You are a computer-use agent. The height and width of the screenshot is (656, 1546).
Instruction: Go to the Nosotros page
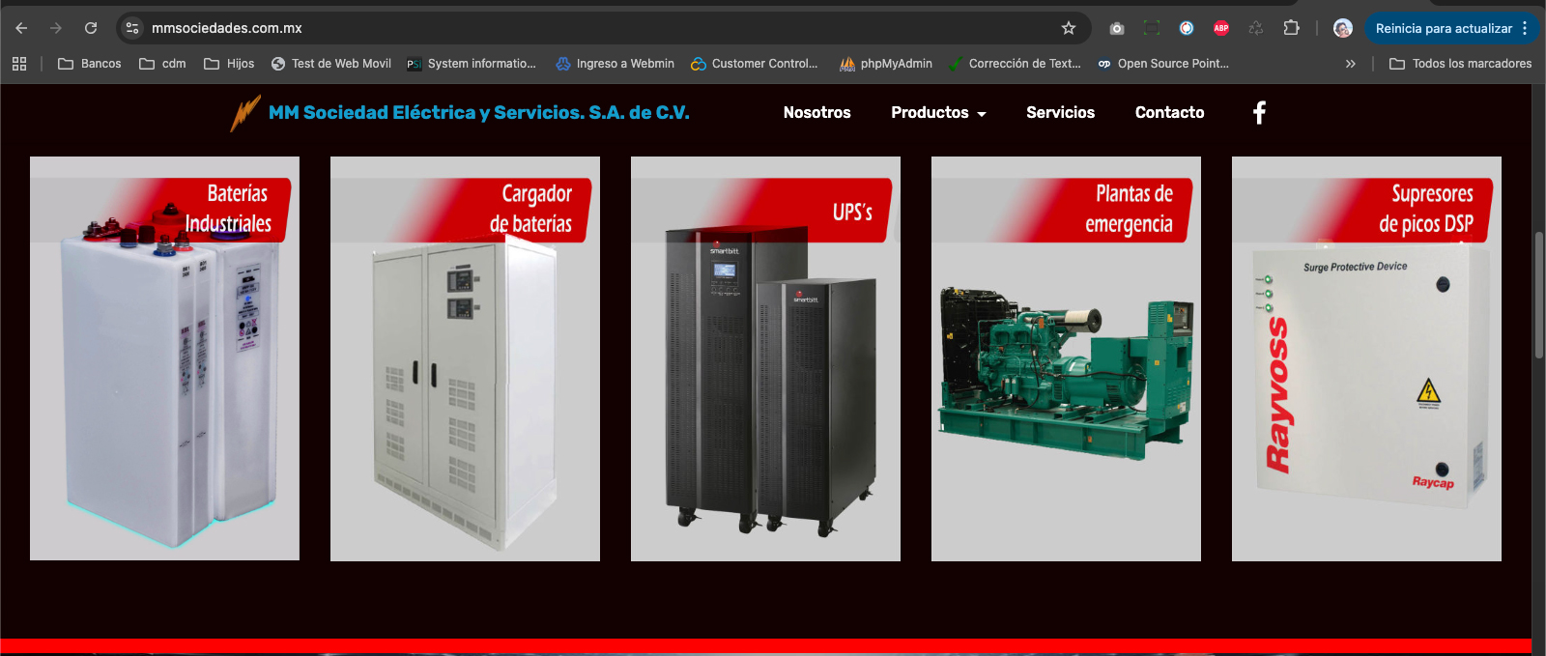click(x=816, y=113)
